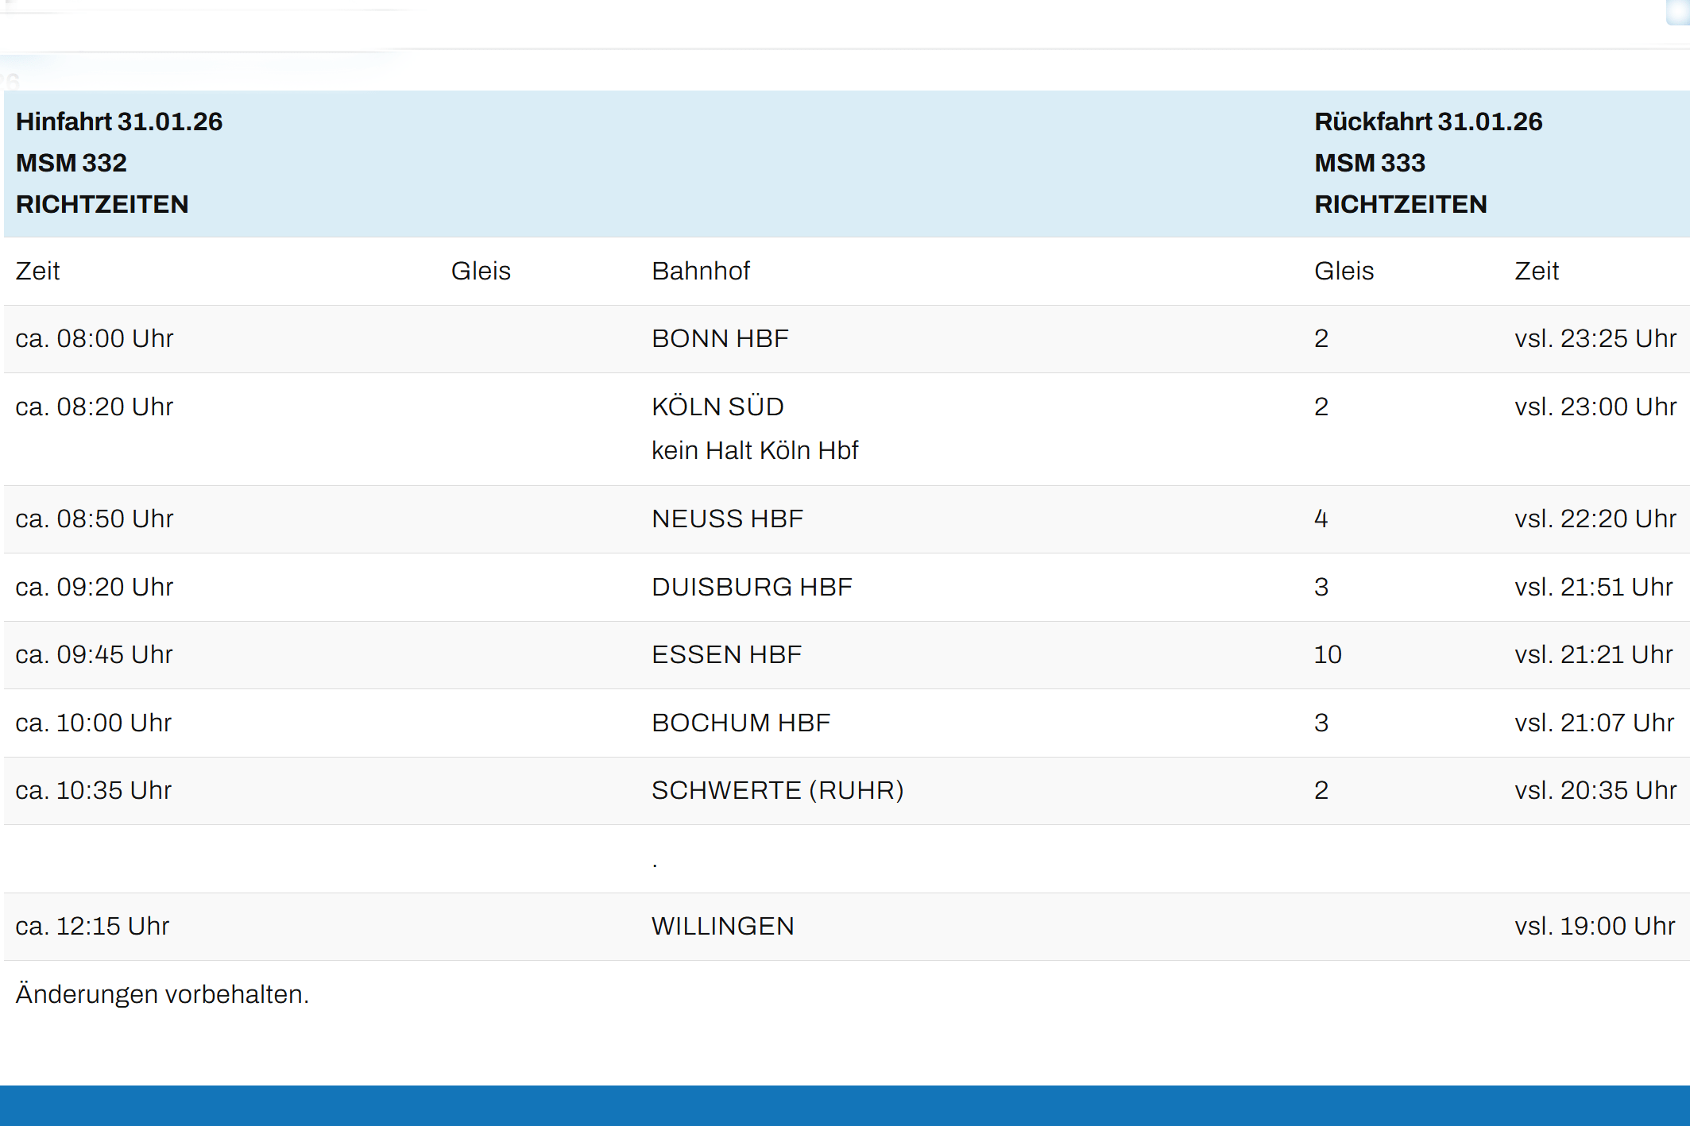Click the 'Änderungen vorbehalten.' notice
The width and height of the screenshot is (1690, 1126).
click(162, 994)
